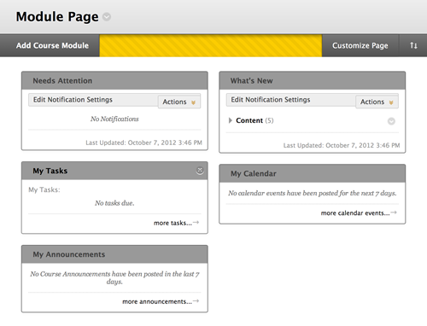This screenshot has height=326, width=427.
Task: Click the Needs Attention module header
Action: pos(114,81)
